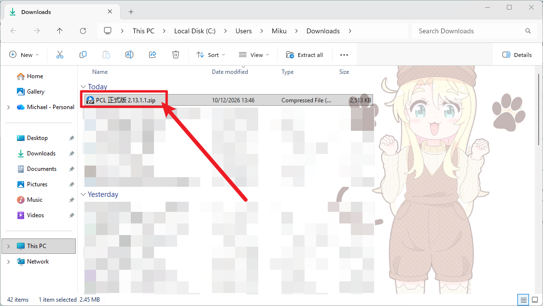The width and height of the screenshot is (543, 306).
Task: Go forward with the right arrow
Action: [37, 31]
